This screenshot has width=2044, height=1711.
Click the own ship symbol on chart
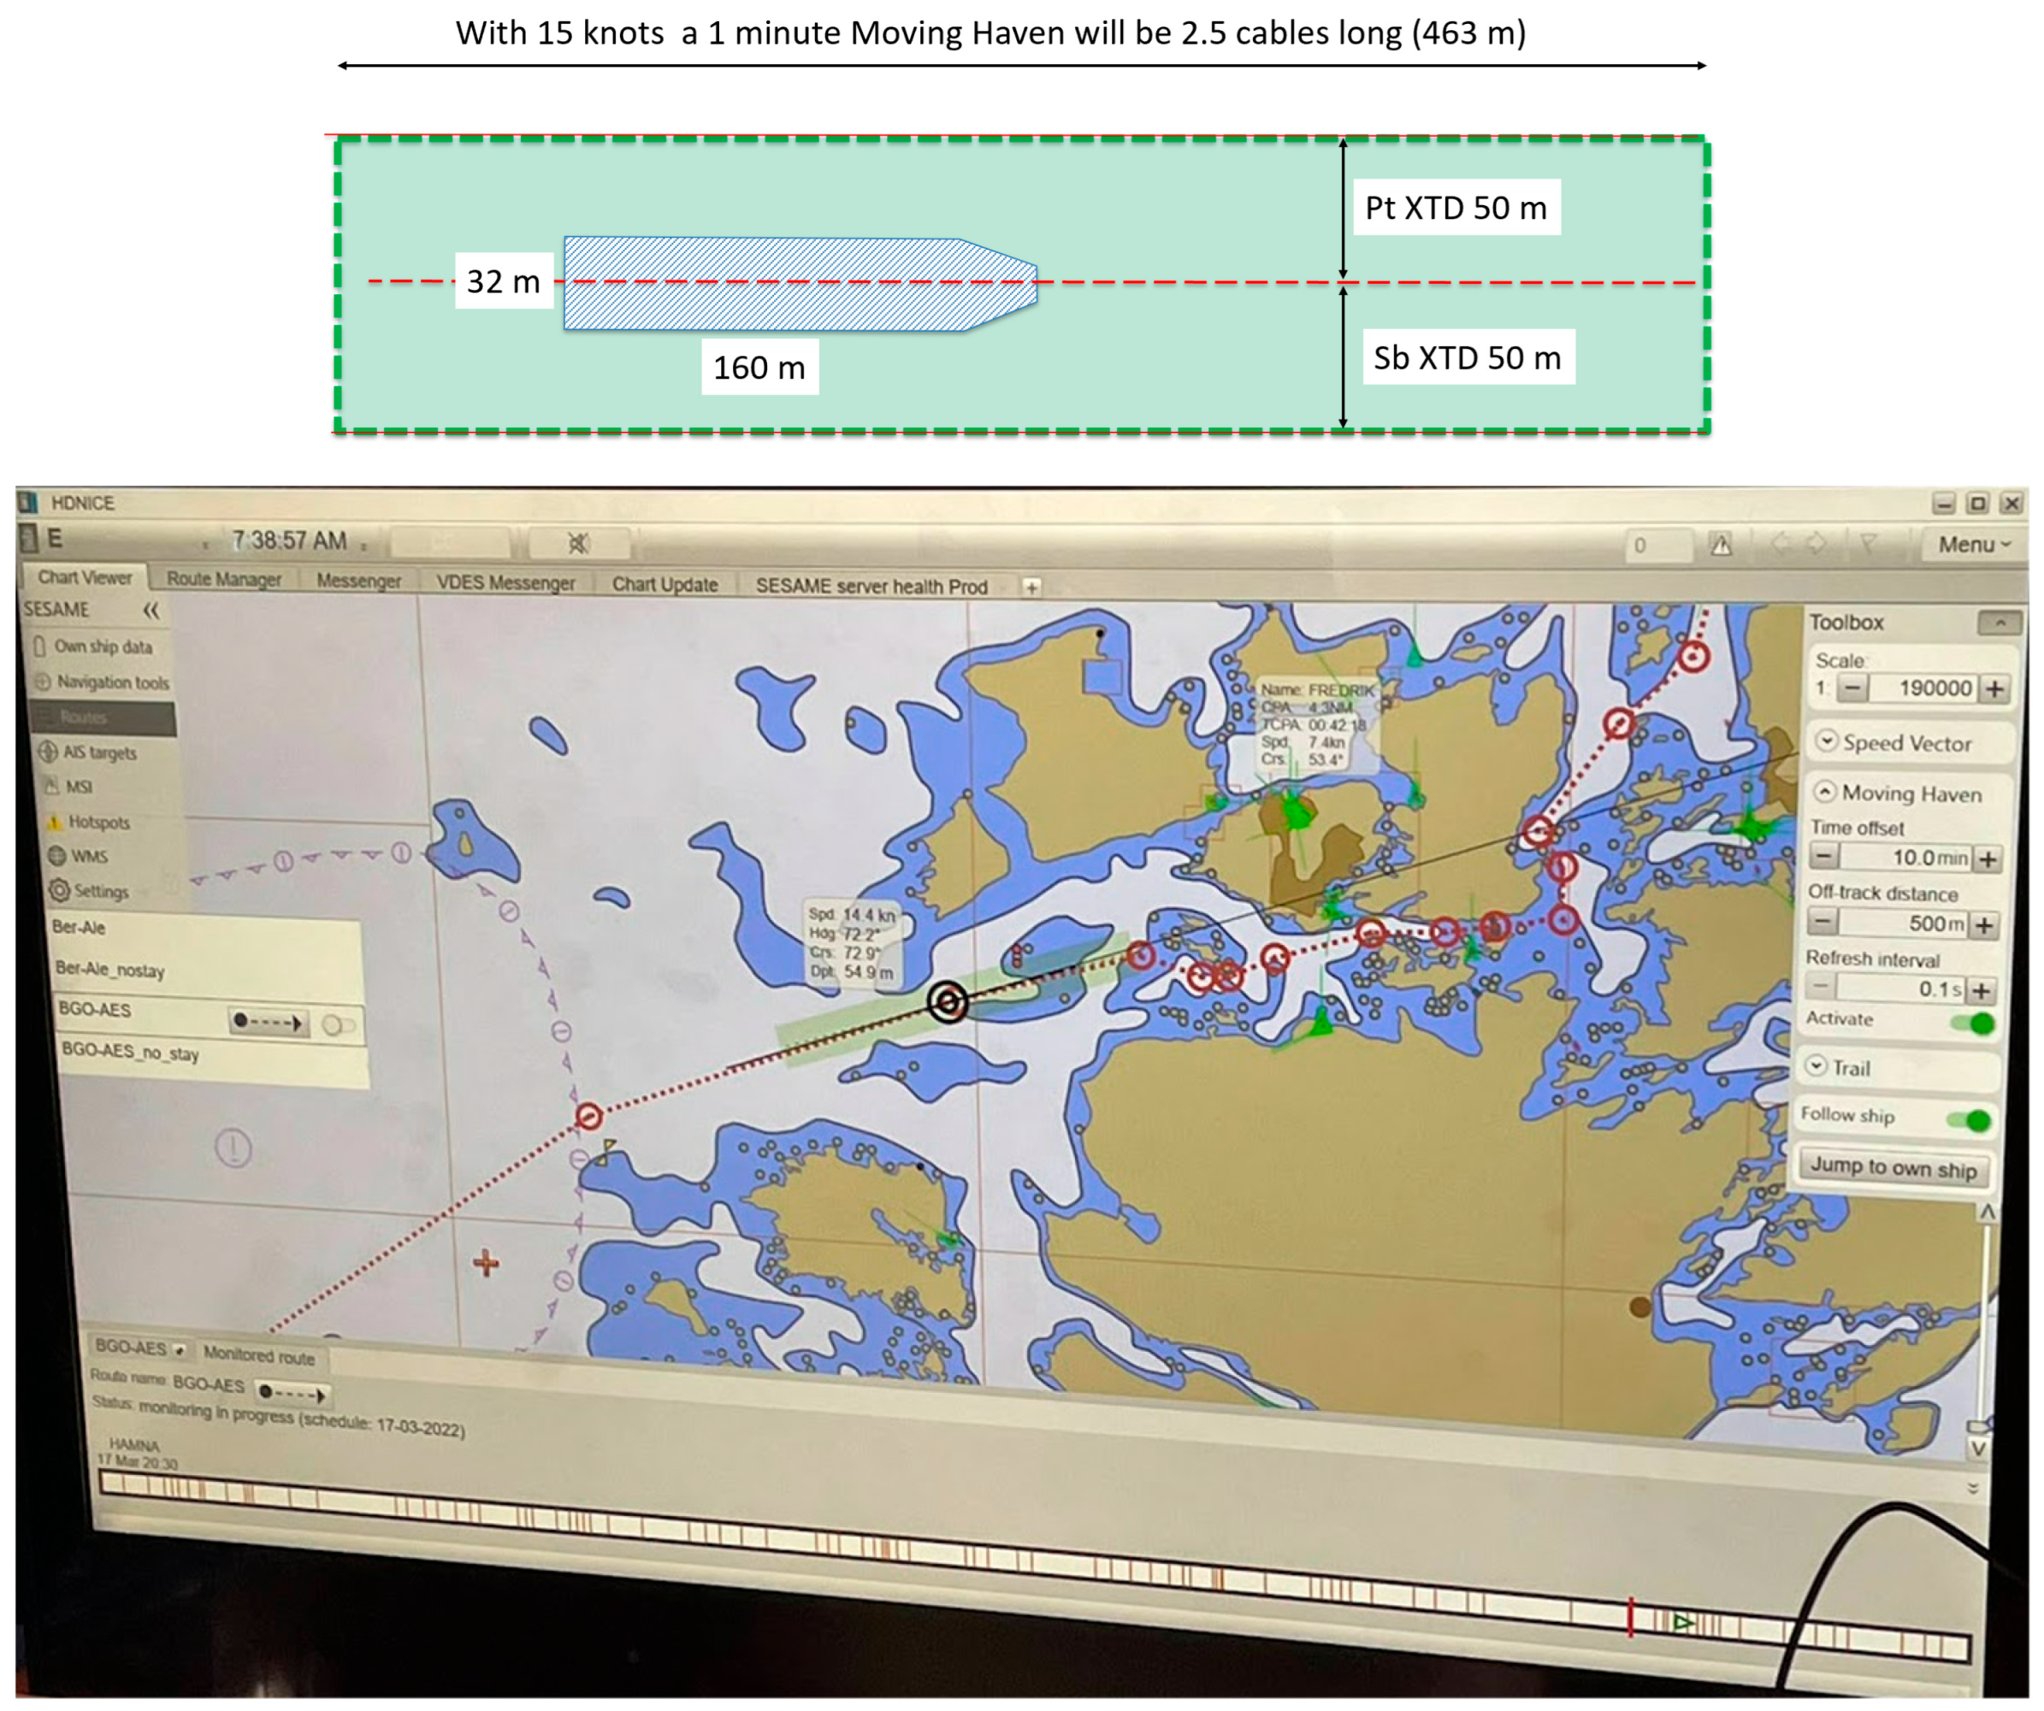pos(948,1002)
